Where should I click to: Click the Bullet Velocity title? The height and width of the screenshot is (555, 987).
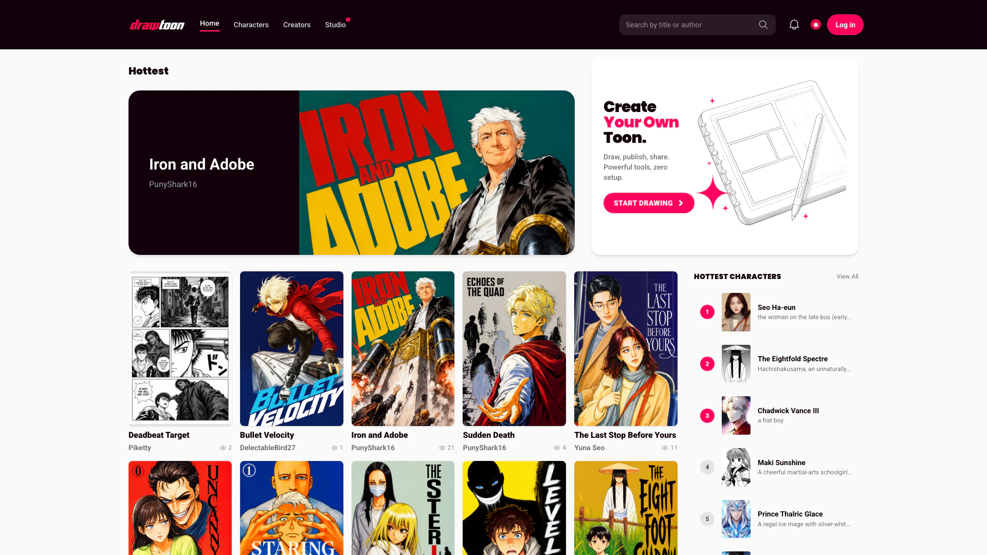point(267,435)
